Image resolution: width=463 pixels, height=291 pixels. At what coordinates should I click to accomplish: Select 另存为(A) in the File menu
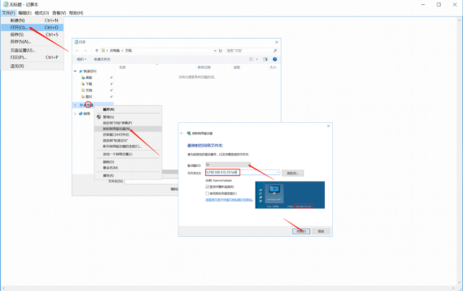(20, 41)
